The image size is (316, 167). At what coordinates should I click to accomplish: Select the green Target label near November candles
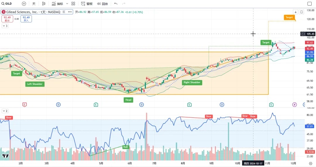(266, 42)
